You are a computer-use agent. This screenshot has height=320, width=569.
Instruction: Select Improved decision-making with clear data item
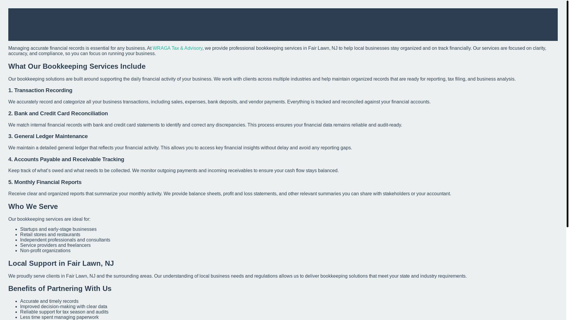(64, 307)
